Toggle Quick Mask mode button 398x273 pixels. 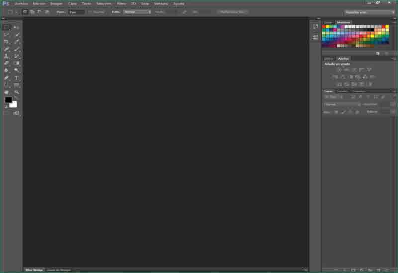tap(6, 113)
